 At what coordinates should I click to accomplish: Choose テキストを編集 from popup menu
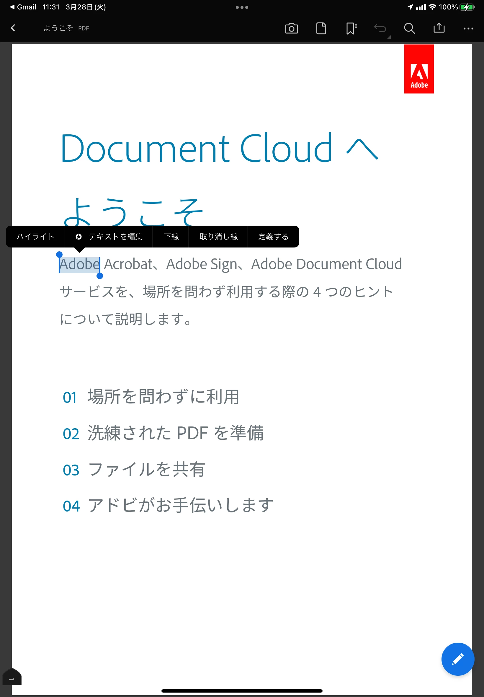tap(109, 237)
